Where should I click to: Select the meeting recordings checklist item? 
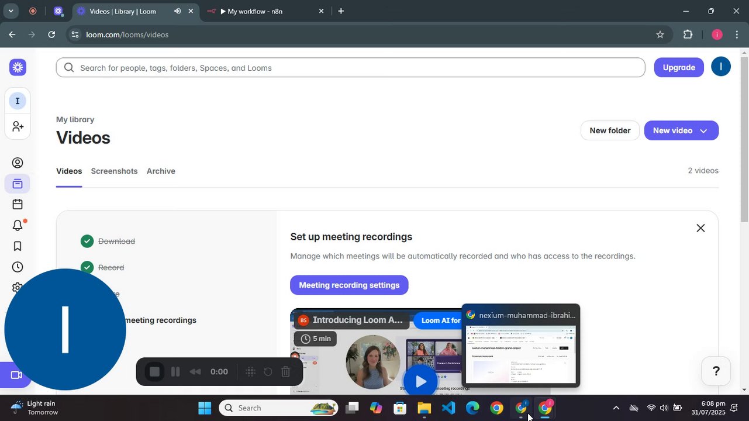click(x=160, y=320)
